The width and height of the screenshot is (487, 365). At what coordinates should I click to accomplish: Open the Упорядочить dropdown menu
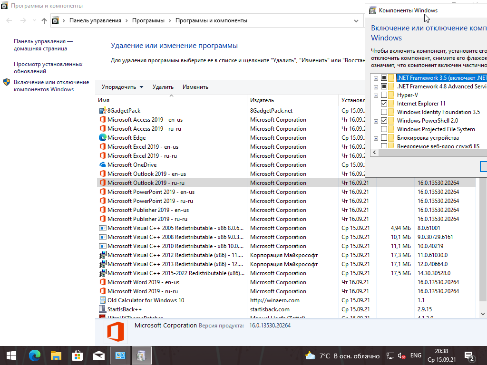tap(122, 87)
